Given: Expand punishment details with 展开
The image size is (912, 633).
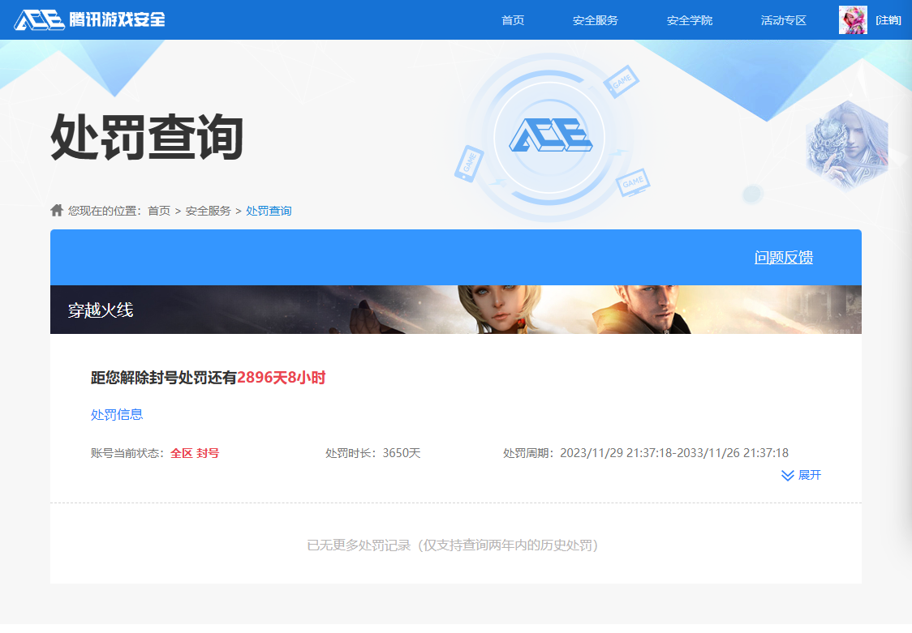Looking at the screenshot, I should coord(802,475).
